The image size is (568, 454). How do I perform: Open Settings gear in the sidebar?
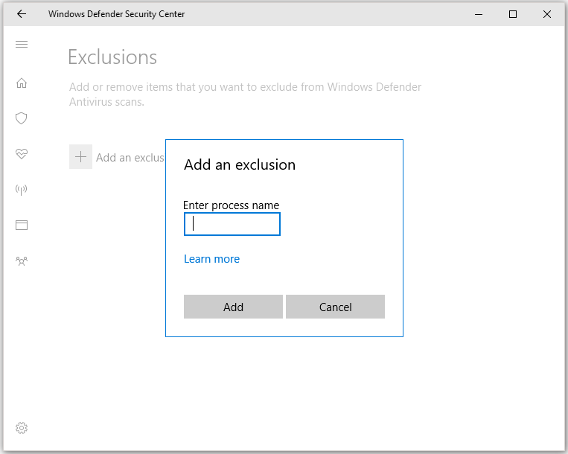coord(22,428)
